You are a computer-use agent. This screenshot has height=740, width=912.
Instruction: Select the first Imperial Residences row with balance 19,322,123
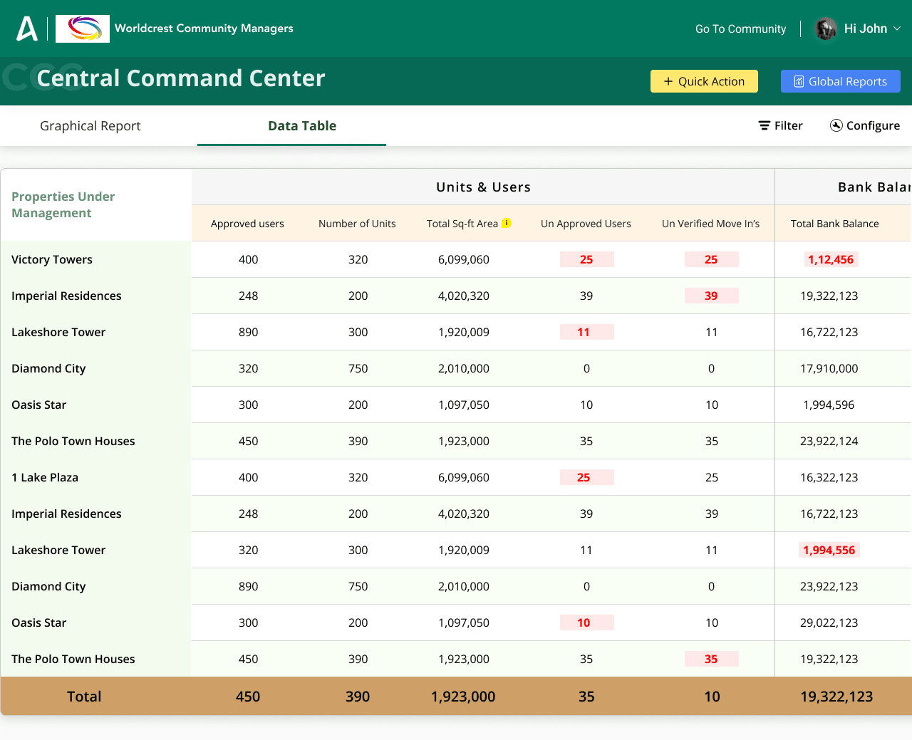[x=456, y=296]
